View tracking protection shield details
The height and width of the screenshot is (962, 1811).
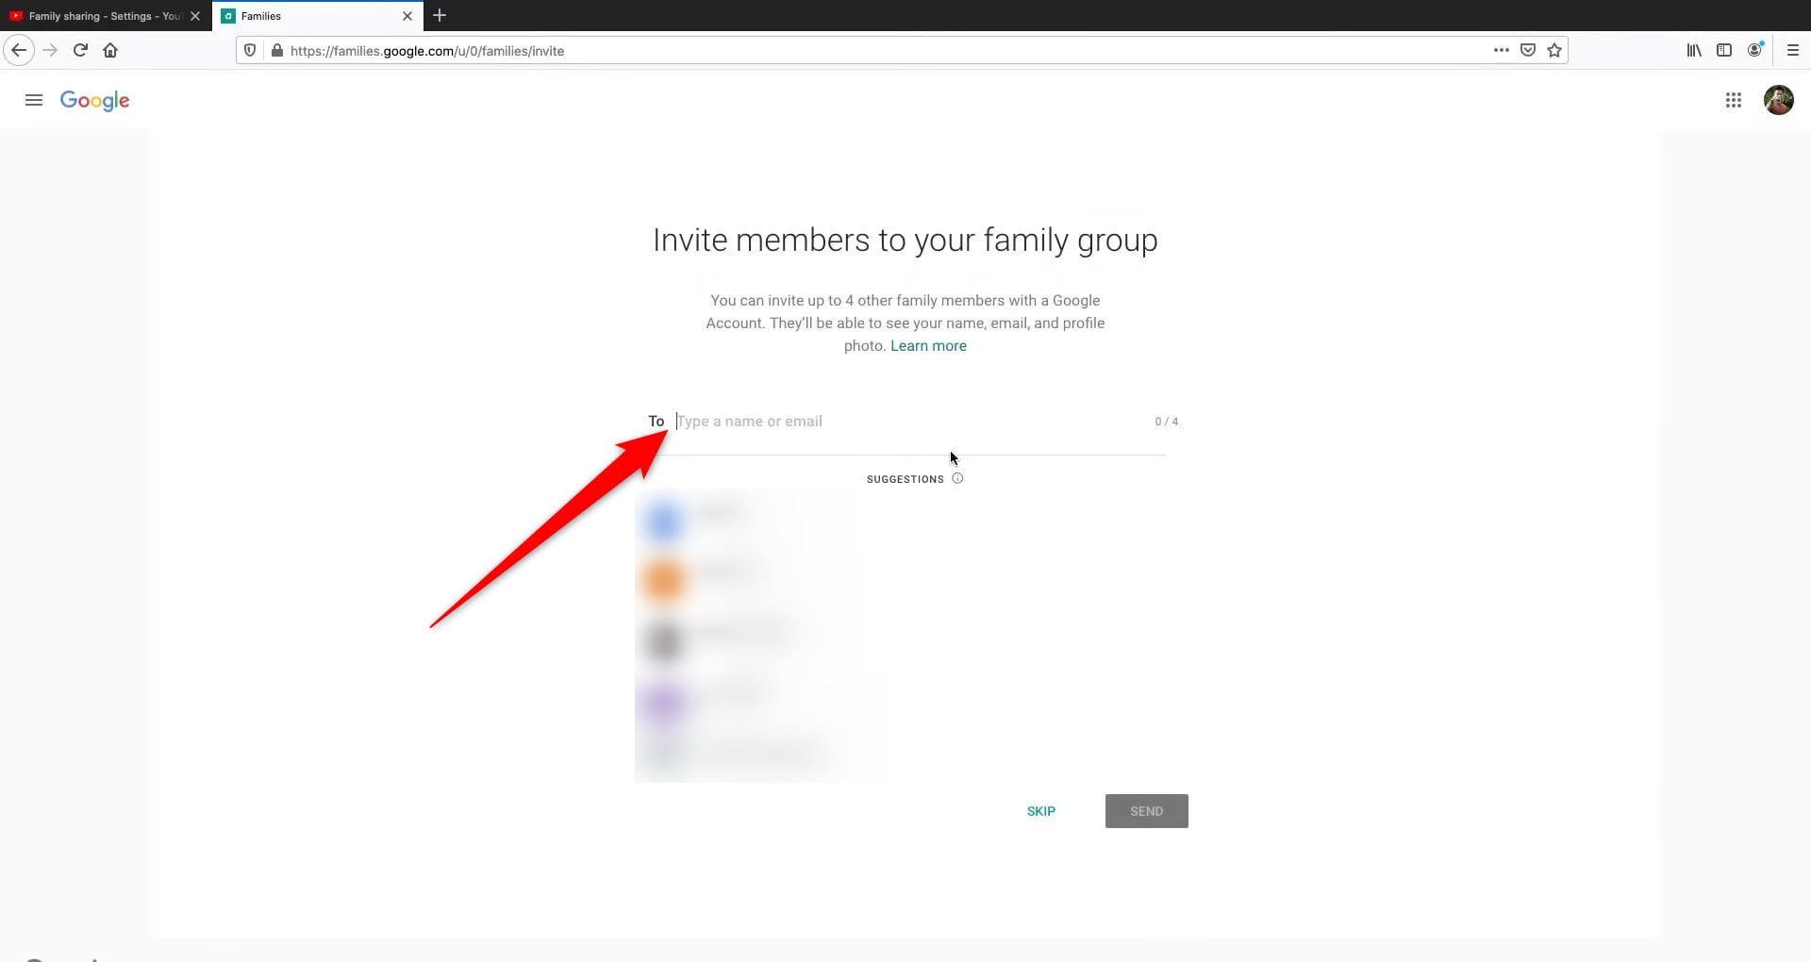248,50
